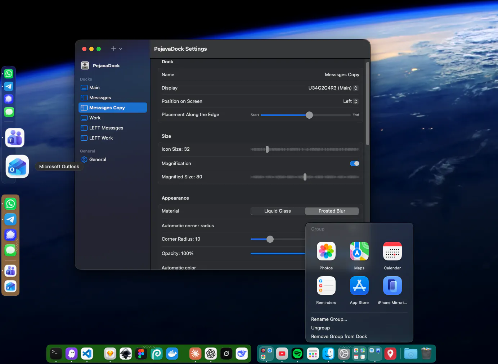498x364 pixels.
Task: Open the Position on Screen dropdown
Action: pos(350,101)
